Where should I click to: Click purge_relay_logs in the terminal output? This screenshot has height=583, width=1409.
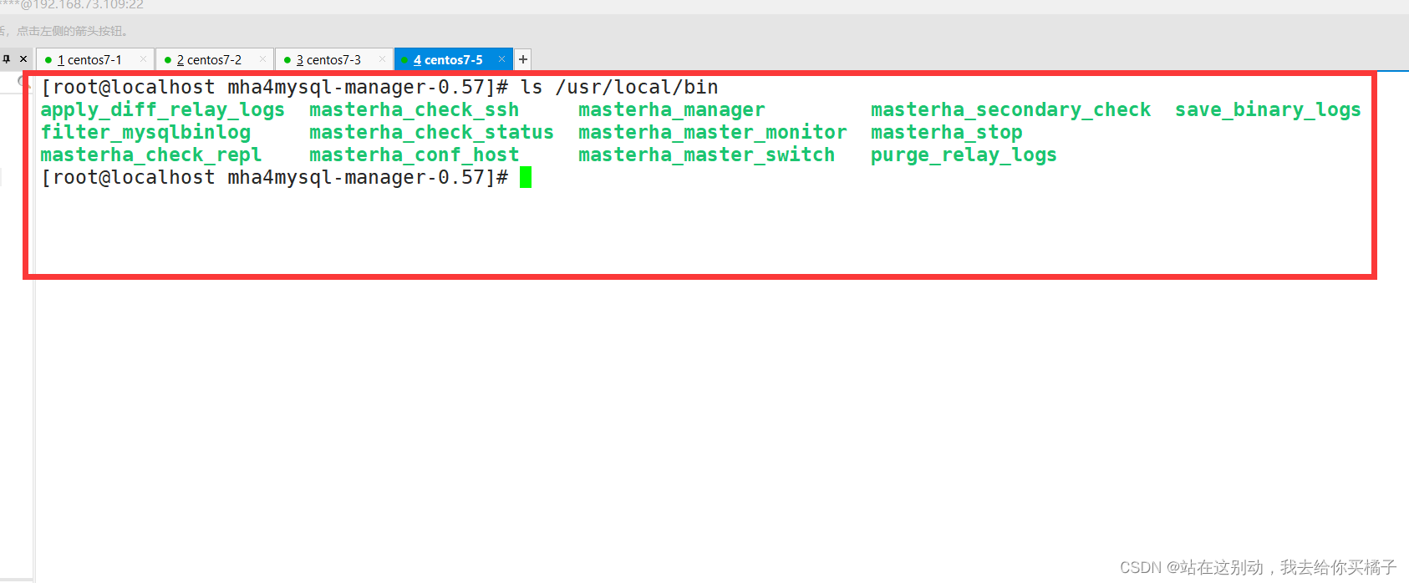964,155
